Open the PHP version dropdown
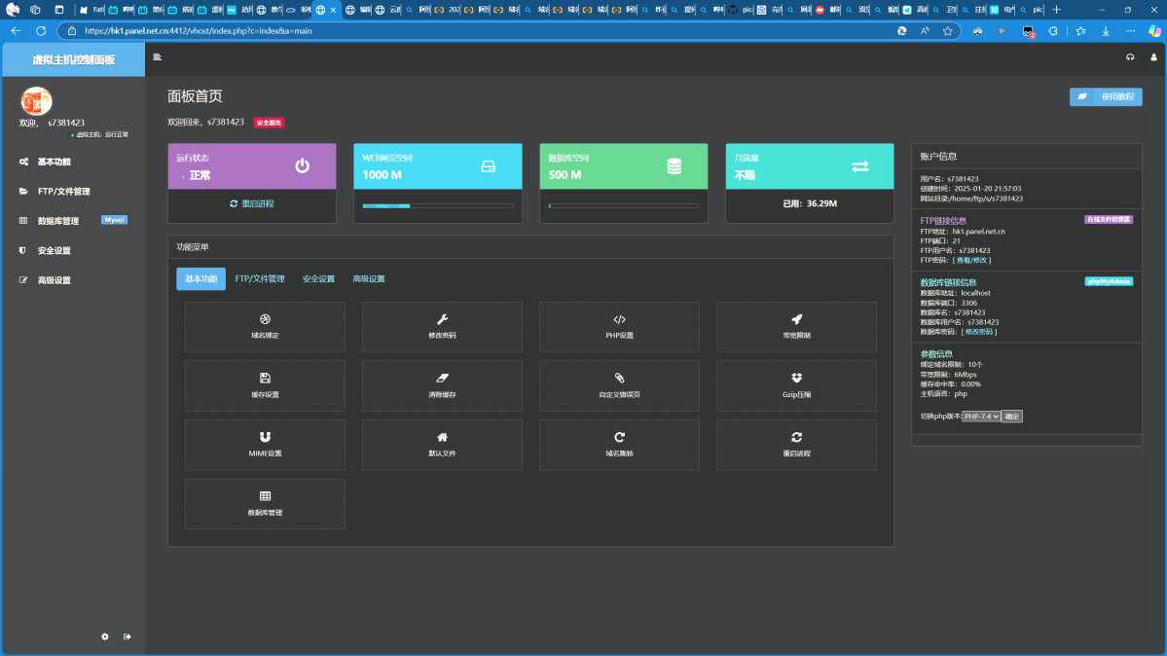The image size is (1167, 656). click(981, 417)
